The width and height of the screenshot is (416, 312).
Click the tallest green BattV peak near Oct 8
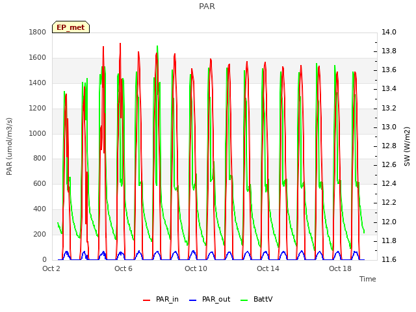click(157, 46)
